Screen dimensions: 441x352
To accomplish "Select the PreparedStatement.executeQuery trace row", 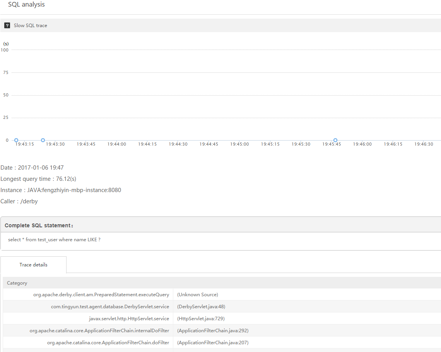I will pos(101,295).
